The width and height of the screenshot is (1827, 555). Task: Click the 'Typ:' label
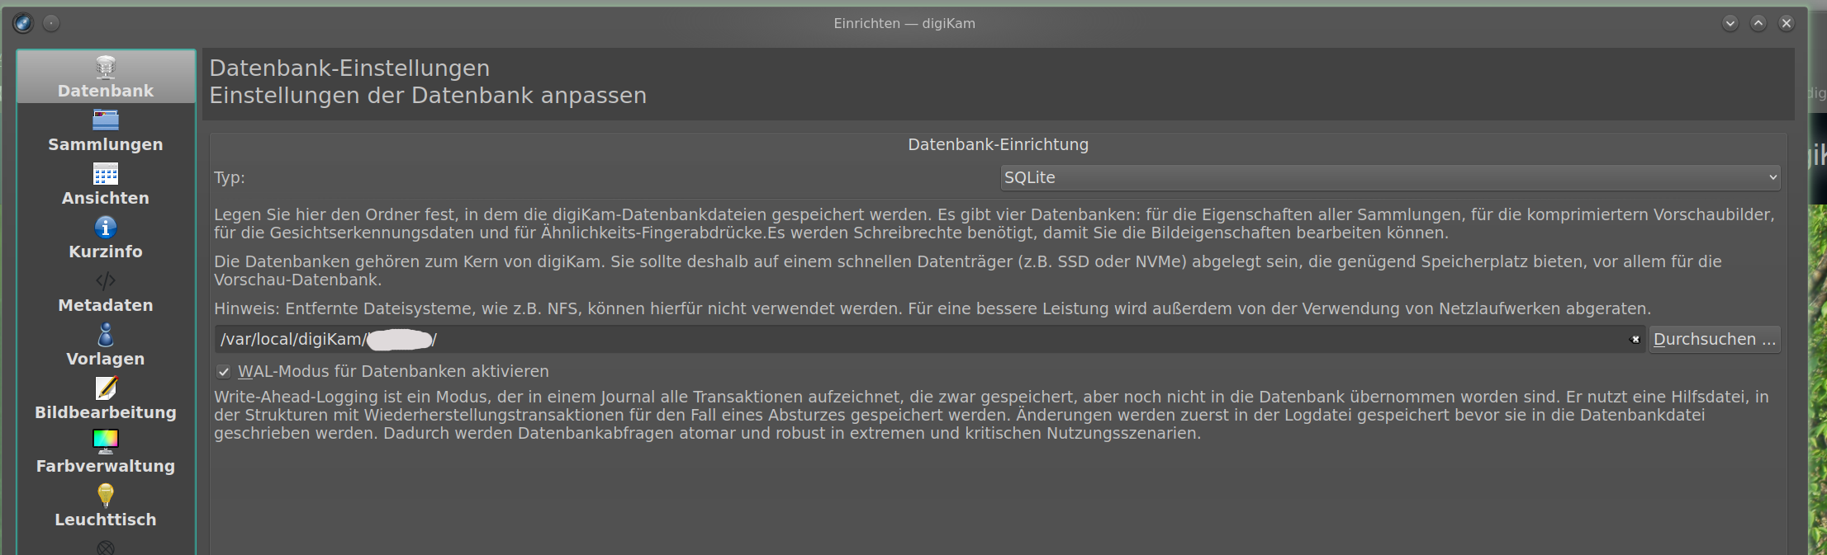tap(230, 177)
